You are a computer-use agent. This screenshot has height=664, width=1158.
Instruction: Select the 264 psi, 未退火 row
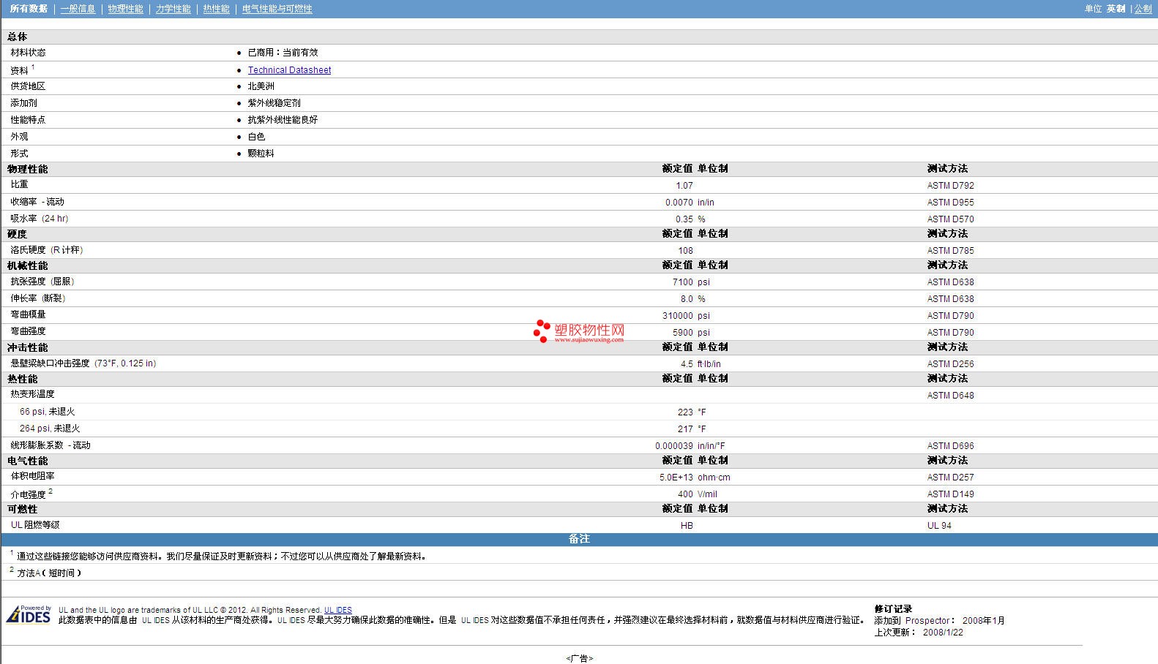[579, 429]
